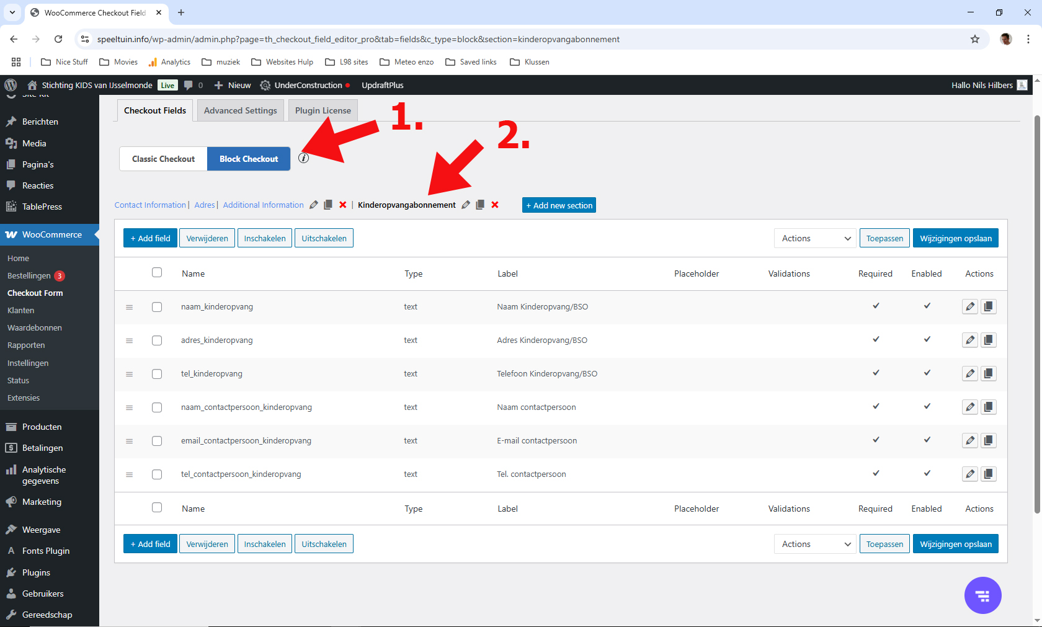Copy the tel_kinderopvang field
This screenshot has height=627, width=1042.
[989, 374]
